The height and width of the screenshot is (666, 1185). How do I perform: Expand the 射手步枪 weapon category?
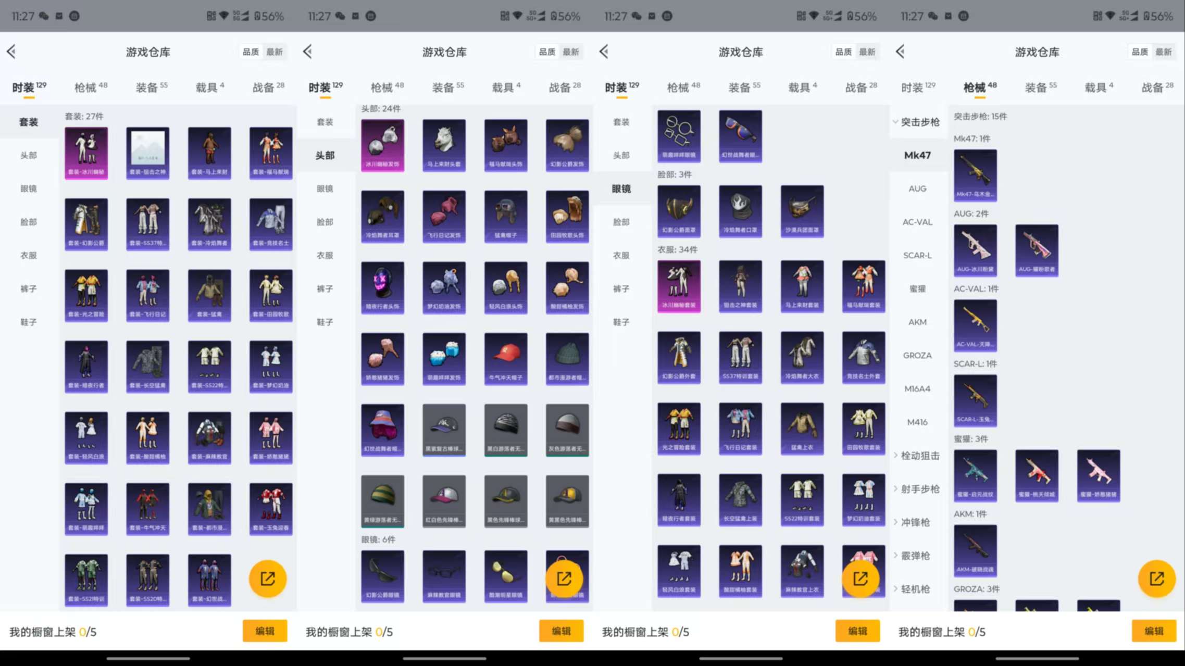pos(920,489)
